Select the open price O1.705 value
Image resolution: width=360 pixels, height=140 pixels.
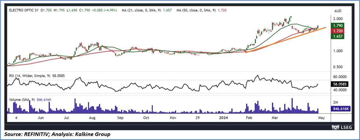(47, 10)
